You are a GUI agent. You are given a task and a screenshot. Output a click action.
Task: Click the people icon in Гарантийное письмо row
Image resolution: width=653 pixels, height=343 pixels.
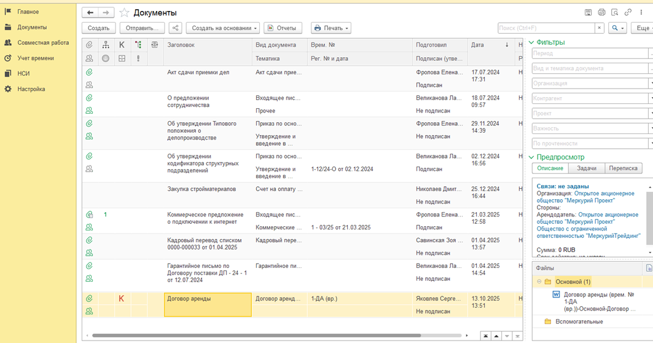pyautogui.click(x=89, y=279)
